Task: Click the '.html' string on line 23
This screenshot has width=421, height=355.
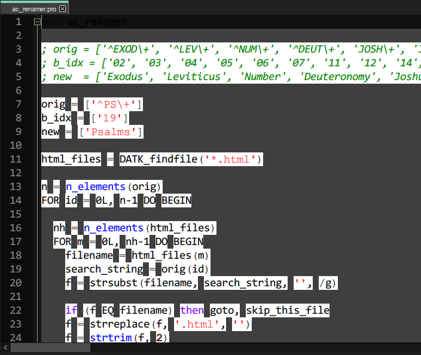Action: click(x=196, y=325)
